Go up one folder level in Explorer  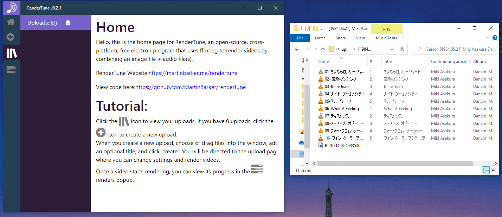coord(323,49)
